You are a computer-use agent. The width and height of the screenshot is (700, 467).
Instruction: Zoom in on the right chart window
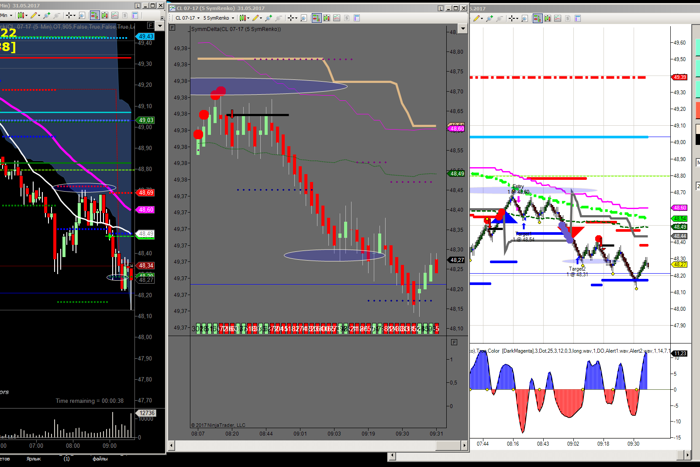tap(490, 18)
